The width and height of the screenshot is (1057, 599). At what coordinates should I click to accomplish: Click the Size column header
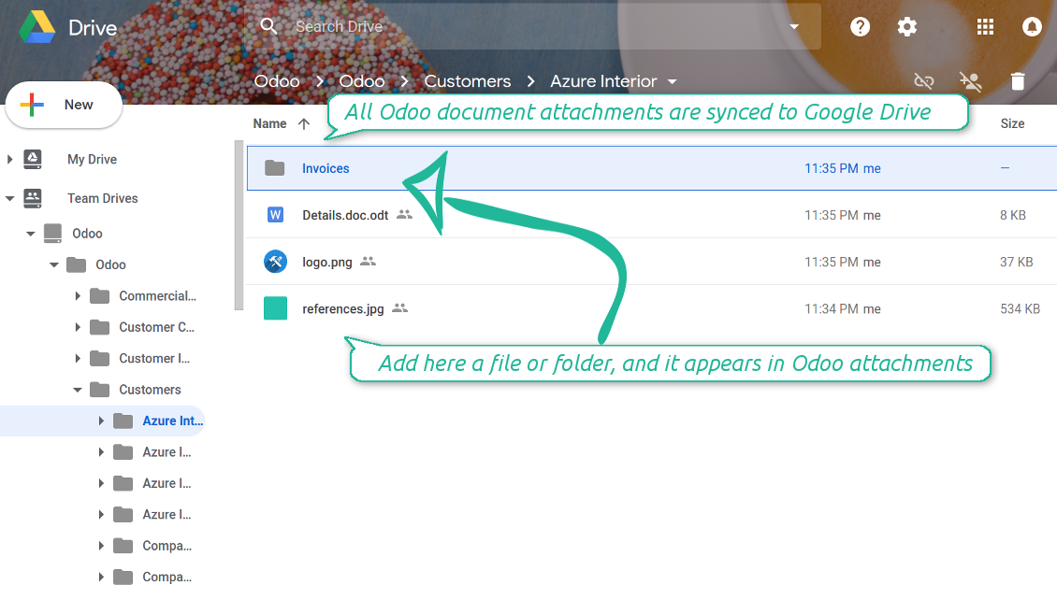tap(1012, 124)
